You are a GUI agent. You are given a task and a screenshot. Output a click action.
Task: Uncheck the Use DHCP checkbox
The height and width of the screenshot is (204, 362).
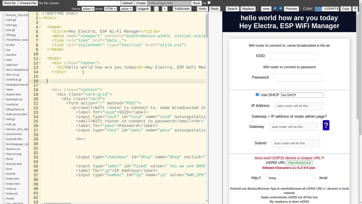257,95
